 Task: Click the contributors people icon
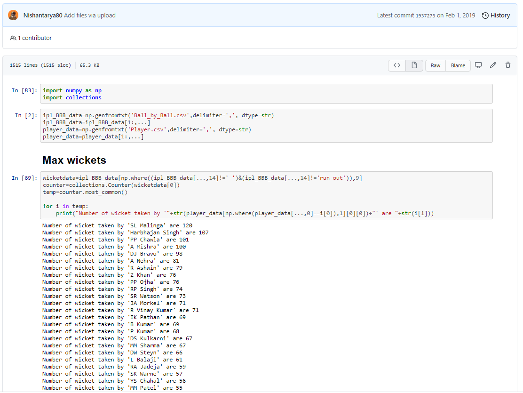click(x=13, y=38)
